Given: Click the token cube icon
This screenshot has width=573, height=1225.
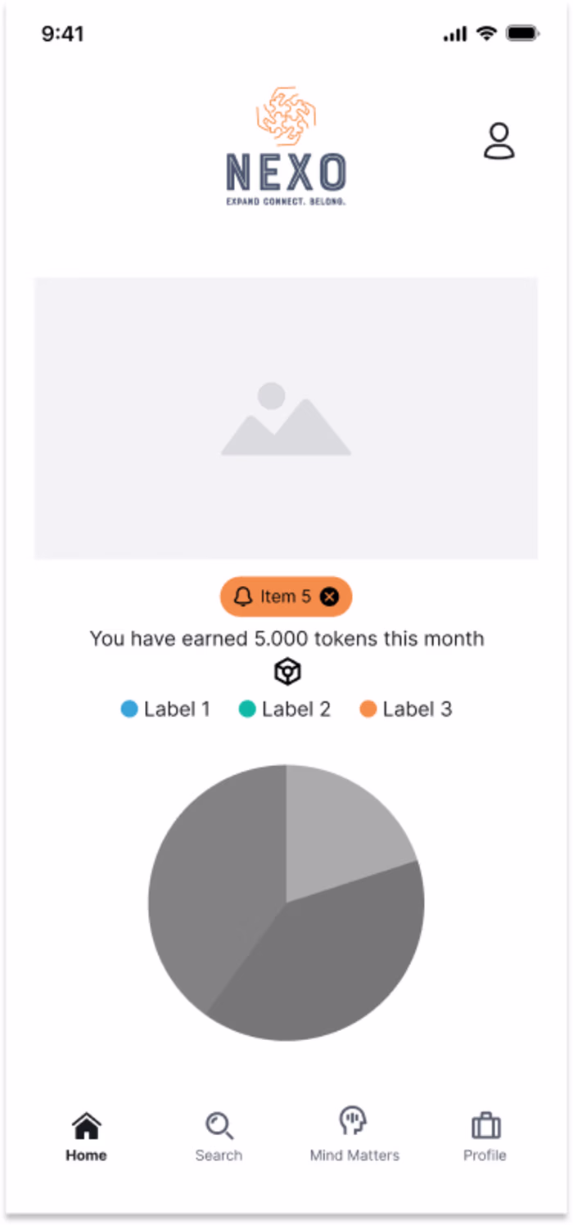Looking at the screenshot, I should click(287, 673).
